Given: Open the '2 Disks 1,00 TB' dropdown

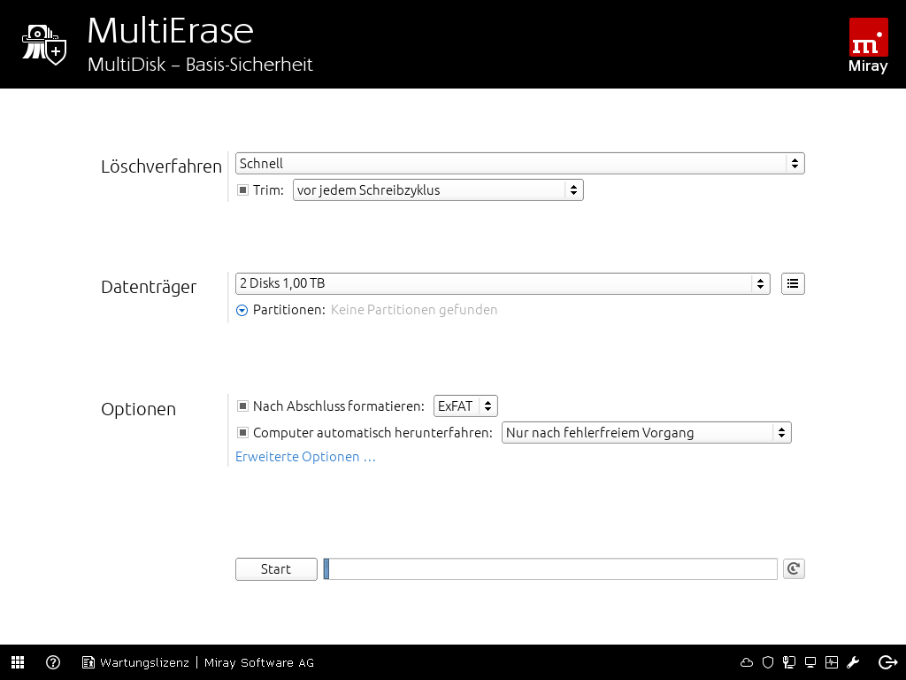Looking at the screenshot, I should (x=502, y=283).
